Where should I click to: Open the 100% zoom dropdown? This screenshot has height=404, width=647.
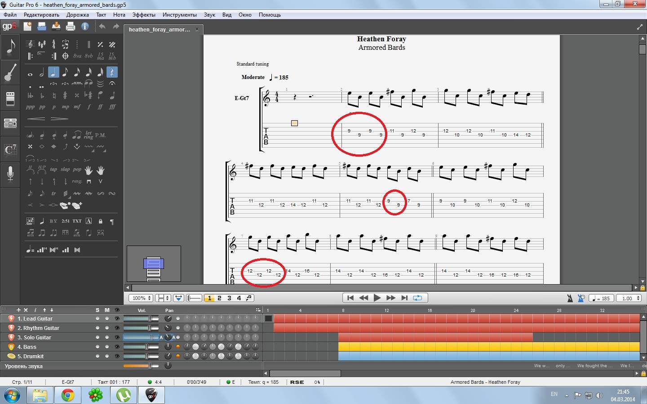141,298
